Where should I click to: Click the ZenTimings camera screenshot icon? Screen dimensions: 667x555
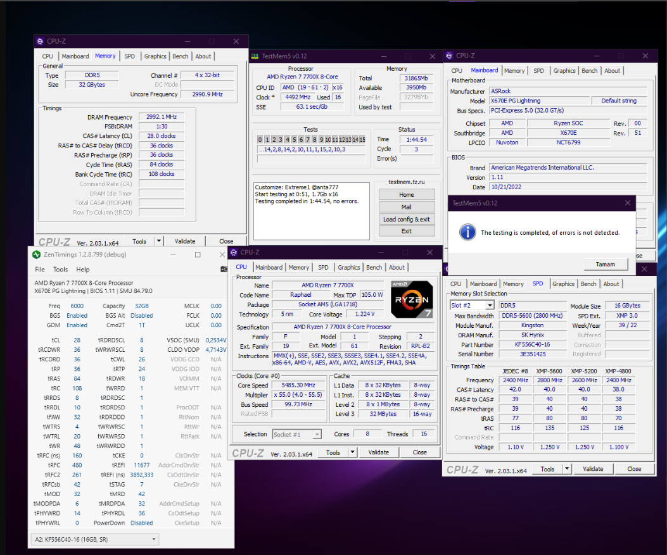(224, 269)
